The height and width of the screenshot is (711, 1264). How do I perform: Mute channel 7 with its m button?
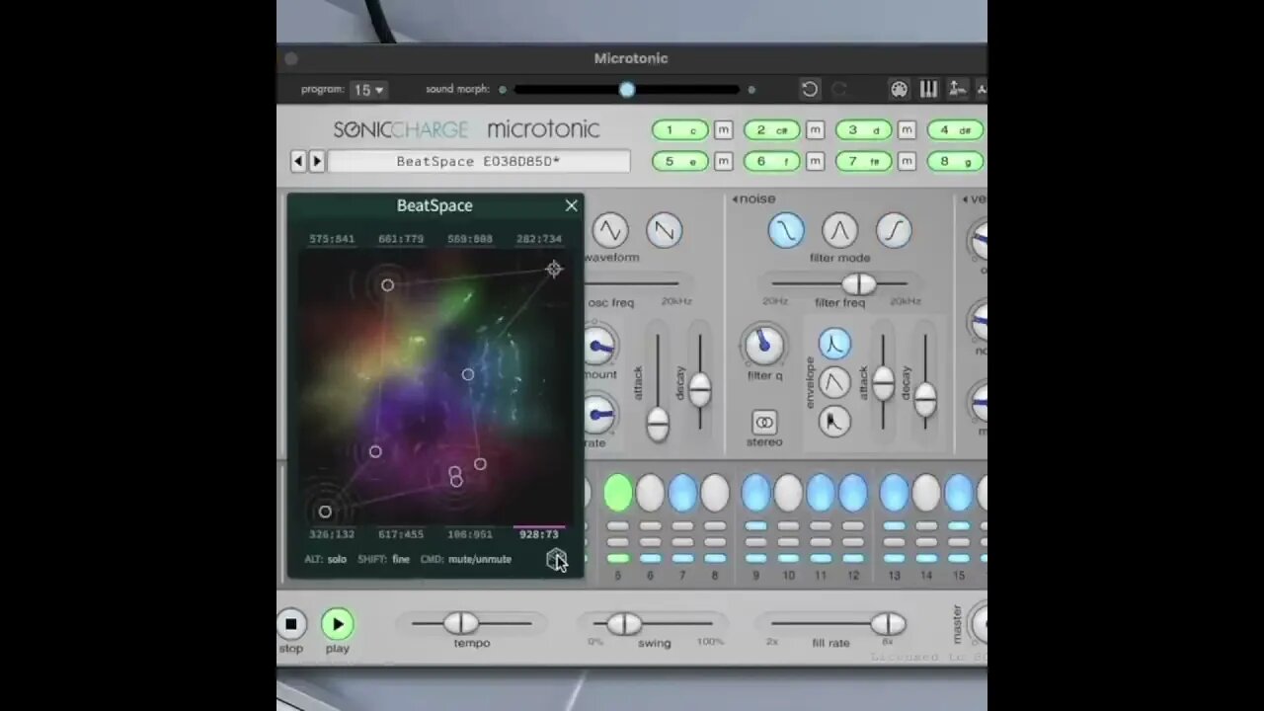pyautogui.click(x=907, y=161)
